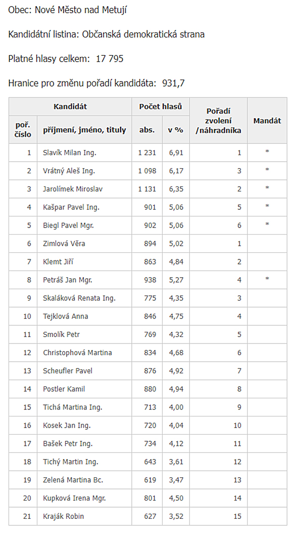Click the Pořadí zvolení/náhradníka header
293x533 pixels.
218,121
